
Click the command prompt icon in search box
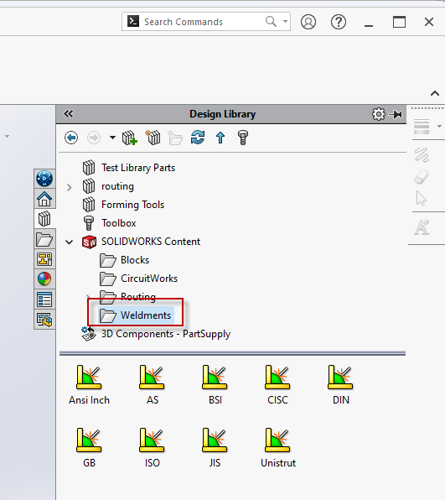[x=133, y=21]
